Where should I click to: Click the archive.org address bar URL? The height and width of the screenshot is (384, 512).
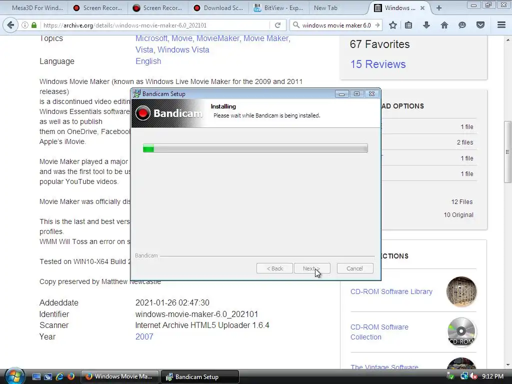124,25
